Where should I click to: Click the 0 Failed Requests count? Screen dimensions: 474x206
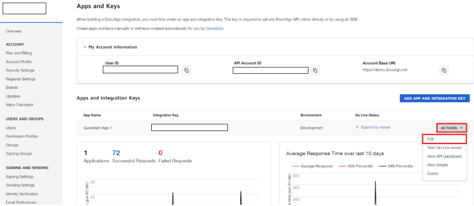[x=161, y=153]
